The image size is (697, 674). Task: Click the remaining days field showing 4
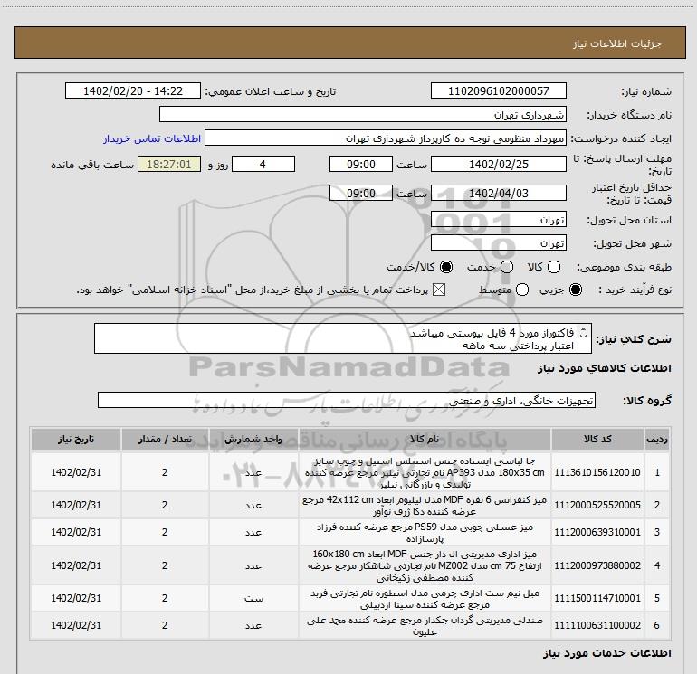(x=263, y=164)
